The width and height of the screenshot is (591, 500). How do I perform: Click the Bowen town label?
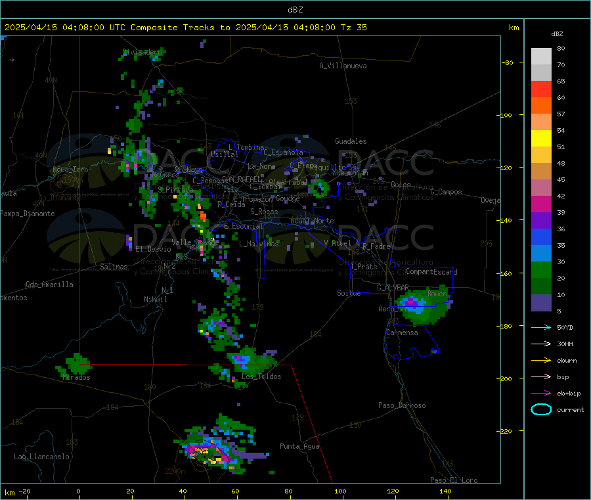pos(437,293)
